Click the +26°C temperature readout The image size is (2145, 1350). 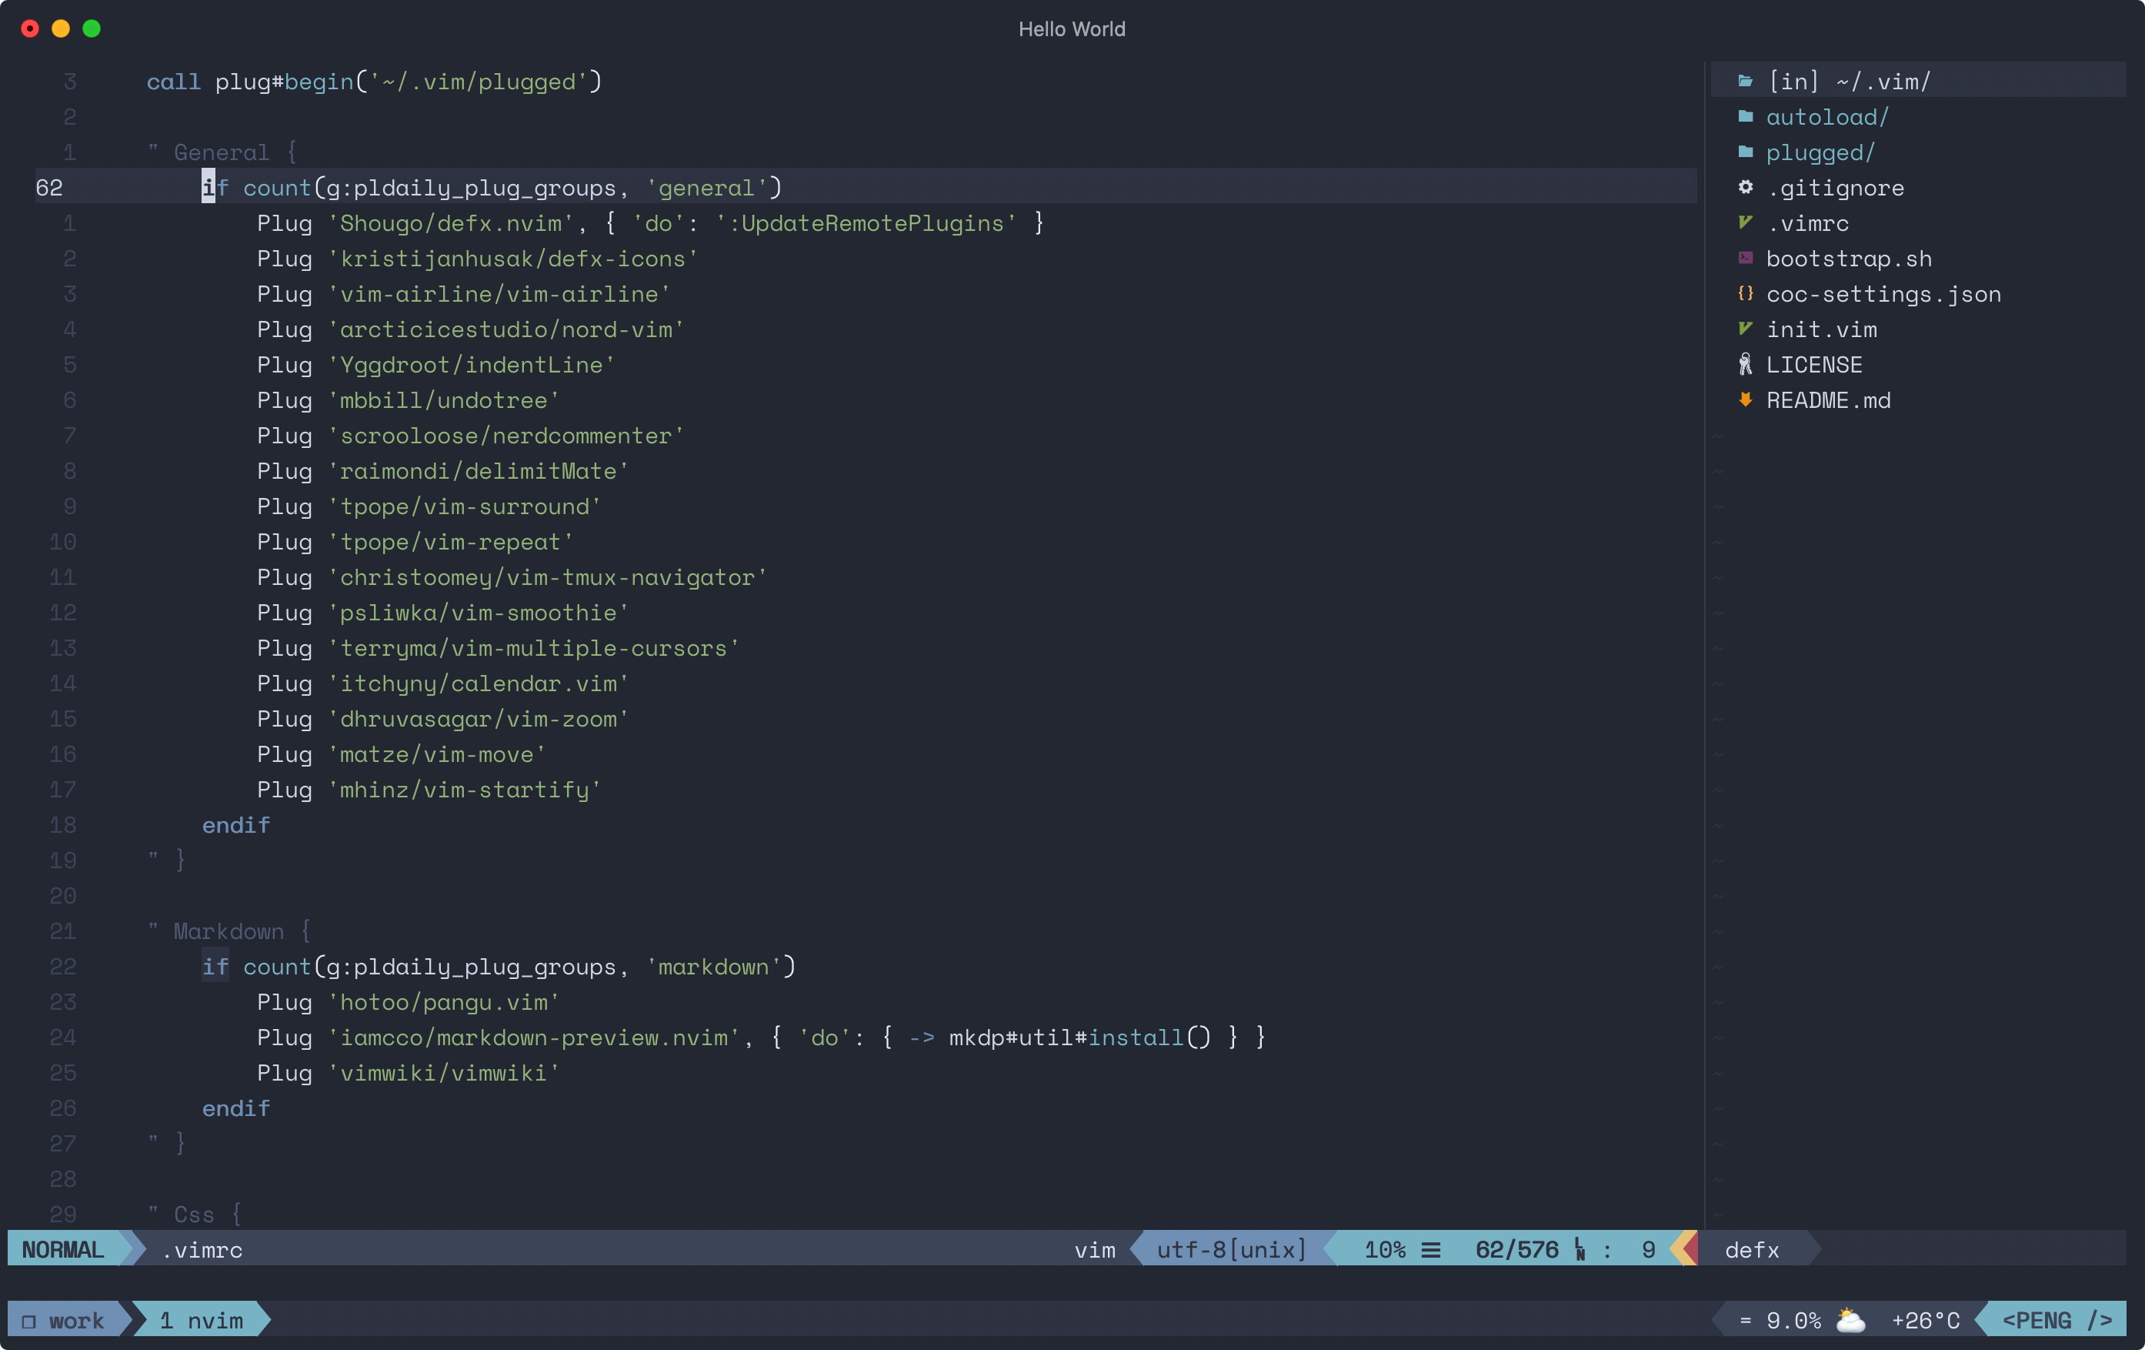point(1925,1321)
